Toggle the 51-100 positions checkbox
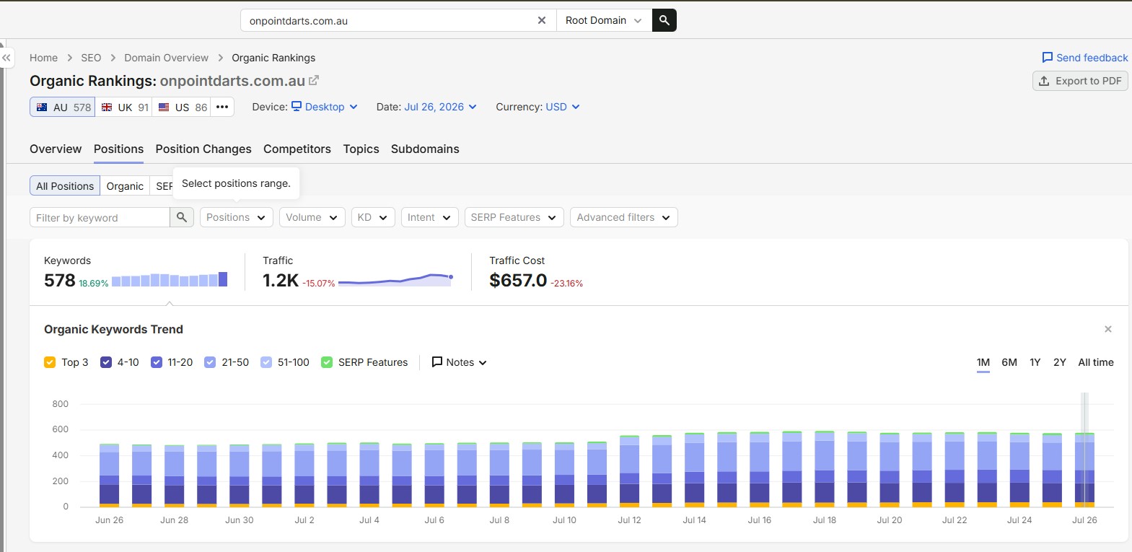The width and height of the screenshot is (1132, 552). click(x=266, y=362)
